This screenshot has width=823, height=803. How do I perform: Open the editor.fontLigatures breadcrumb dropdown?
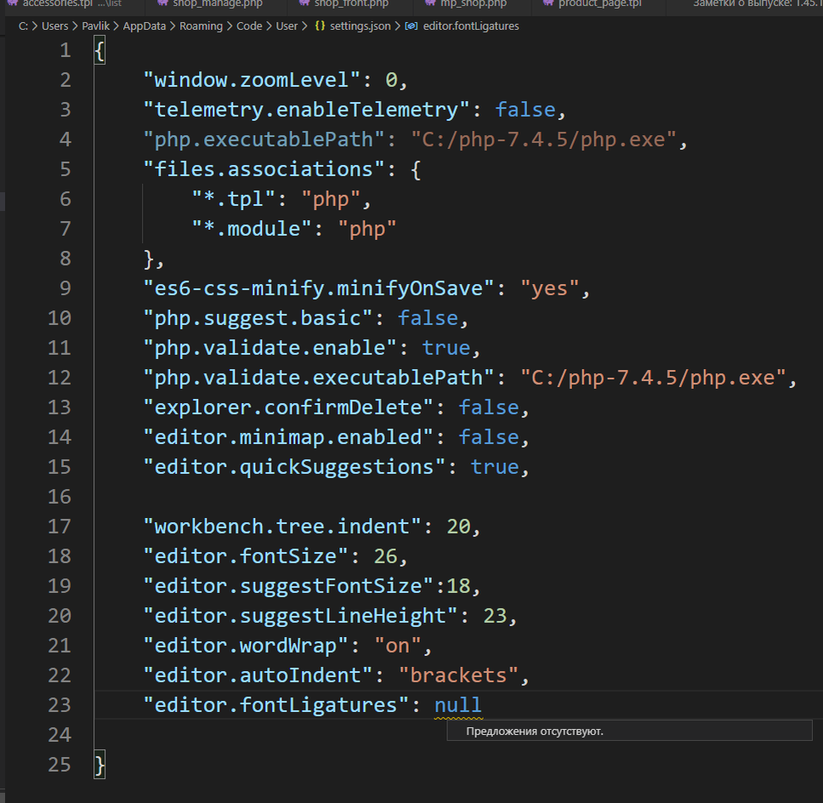(471, 26)
